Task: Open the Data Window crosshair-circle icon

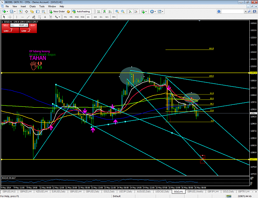Action: tap(26, 12)
